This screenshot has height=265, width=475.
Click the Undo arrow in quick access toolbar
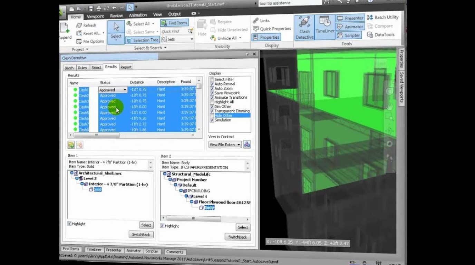[x=114, y=8]
